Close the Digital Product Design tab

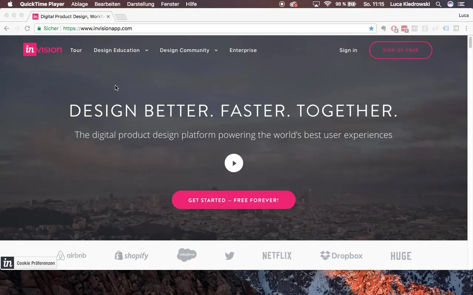coord(108,17)
